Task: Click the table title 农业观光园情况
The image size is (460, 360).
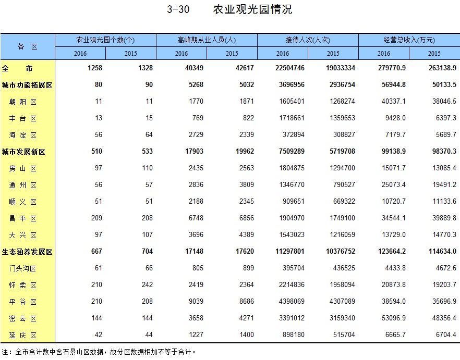Action: (252, 9)
